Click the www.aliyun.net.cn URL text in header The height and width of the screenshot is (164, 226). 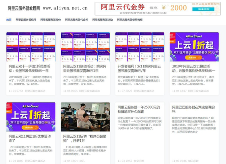(x=65, y=8)
